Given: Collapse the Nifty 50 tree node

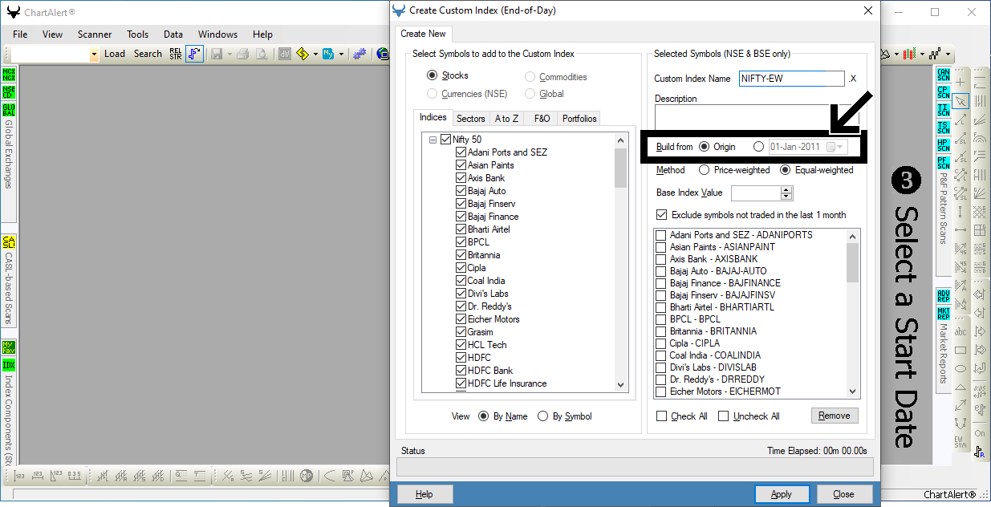Looking at the screenshot, I should [x=433, y=140].
